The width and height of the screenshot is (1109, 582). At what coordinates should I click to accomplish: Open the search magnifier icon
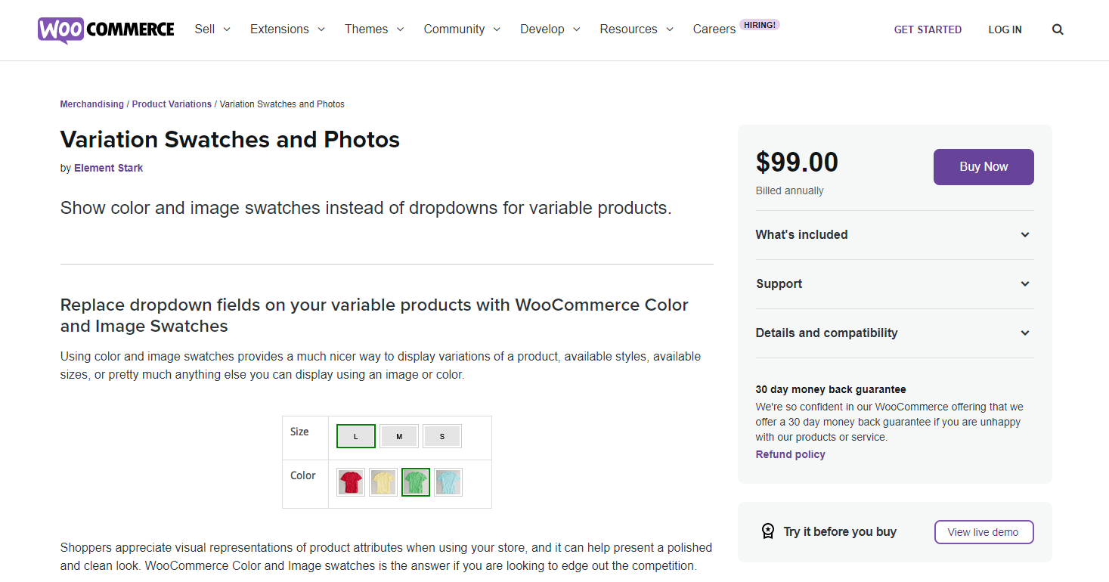pyautogui.click(x=1058, y=29)
